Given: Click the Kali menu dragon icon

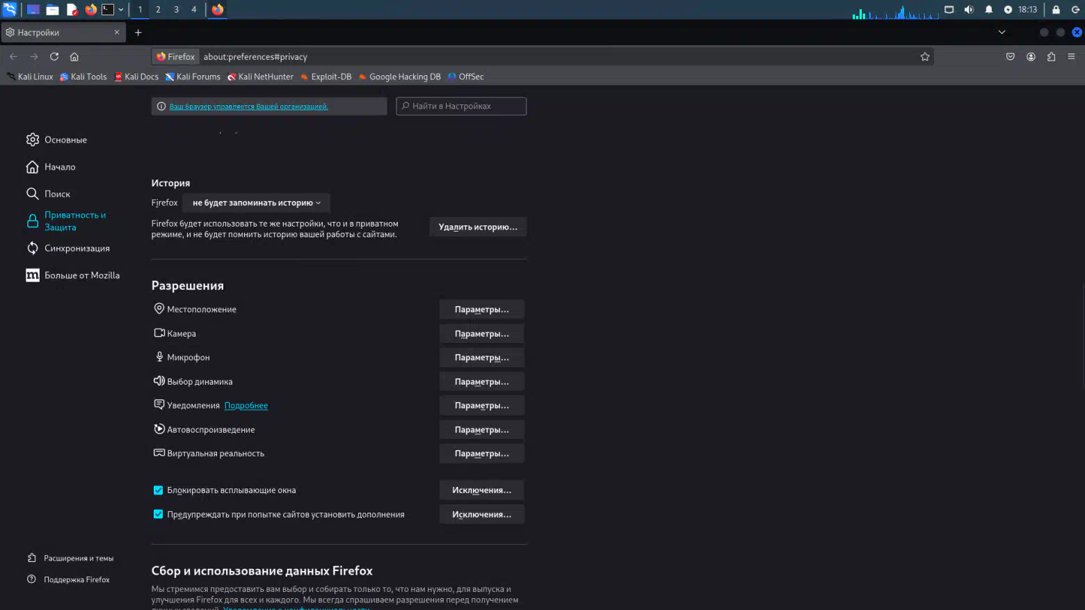Looking at the screenshot, I should tap(10, 10).
